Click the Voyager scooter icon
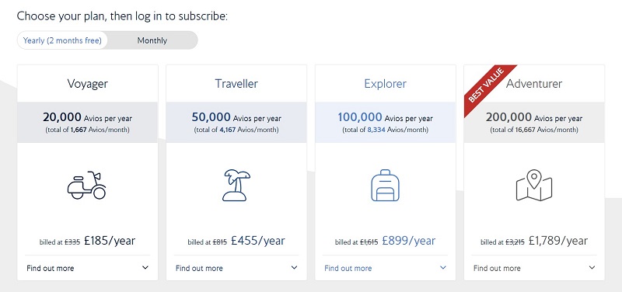Image resolution: width=622 pixels, height=292 pixels. (87, 185)
